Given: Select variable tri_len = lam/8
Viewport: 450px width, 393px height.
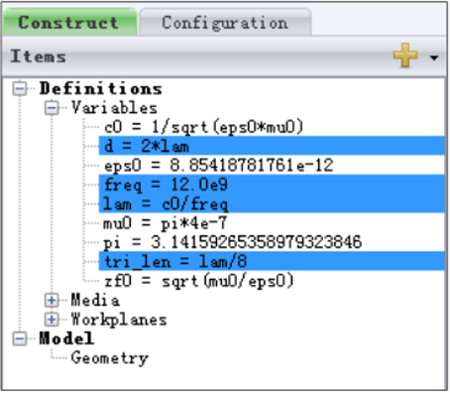Looking at the screenshot, I should tap(272, 261).
